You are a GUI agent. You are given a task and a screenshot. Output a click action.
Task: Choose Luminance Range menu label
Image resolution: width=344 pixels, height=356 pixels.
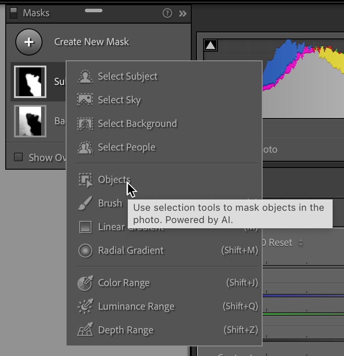click(136, 307)
